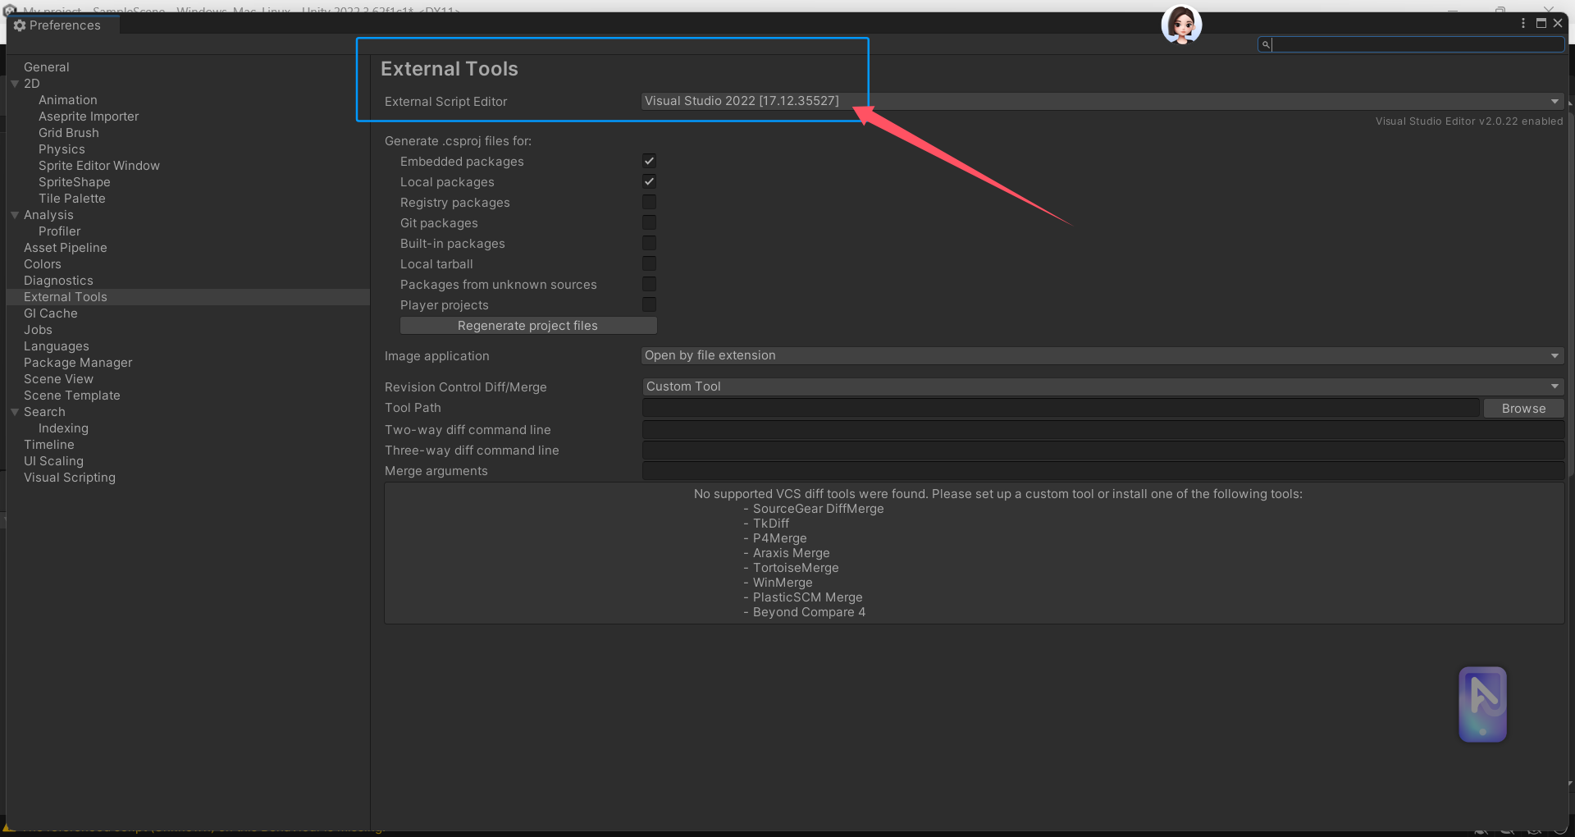
Task: Click 'Visual Studio Editor v2.0.22 enabled' text
Action: click(1469, 121)
